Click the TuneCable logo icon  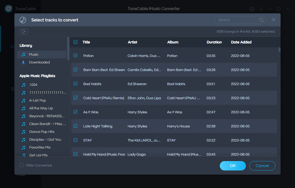[x=8, y=8]
